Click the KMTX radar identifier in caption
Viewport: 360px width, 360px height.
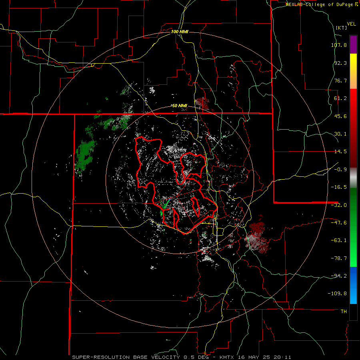click(x=227, y=357)
